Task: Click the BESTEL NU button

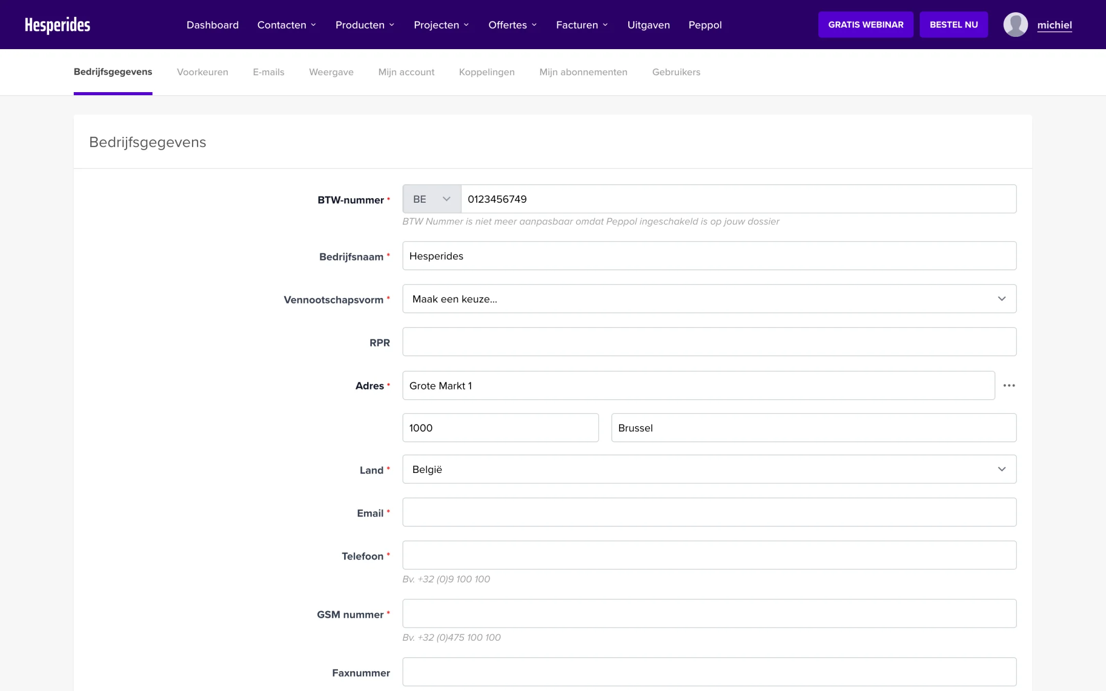Action: pyautogui.click(x=954, y=25)
